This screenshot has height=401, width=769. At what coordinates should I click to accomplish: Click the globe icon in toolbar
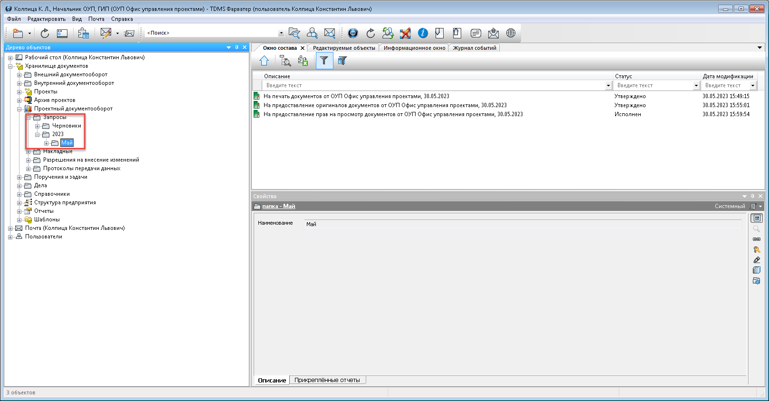511,33
